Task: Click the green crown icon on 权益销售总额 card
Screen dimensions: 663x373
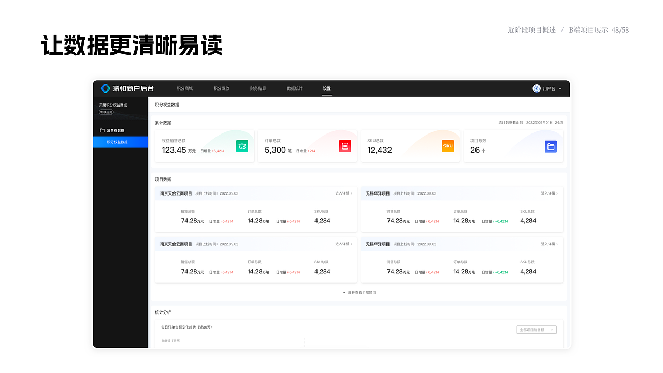Action: [241, 146]
